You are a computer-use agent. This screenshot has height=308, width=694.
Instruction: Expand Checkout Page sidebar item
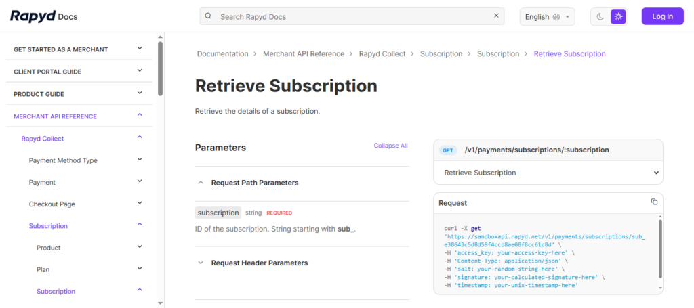[140, 203]
